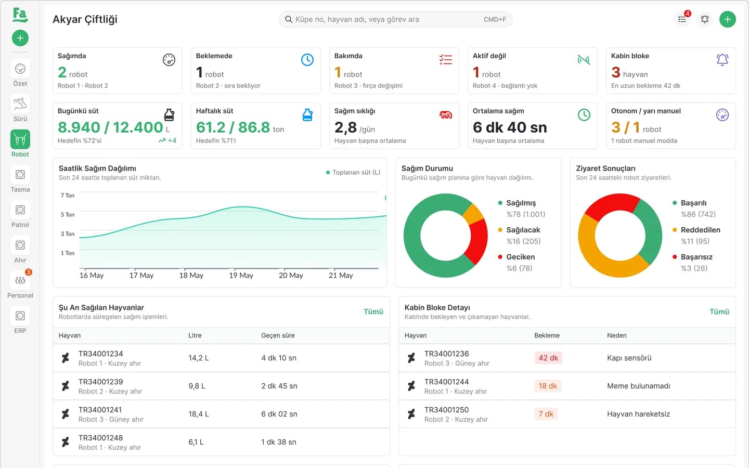
Task: Toggle the Toplanan süt (L) chart legend
Action: (353, 173)
